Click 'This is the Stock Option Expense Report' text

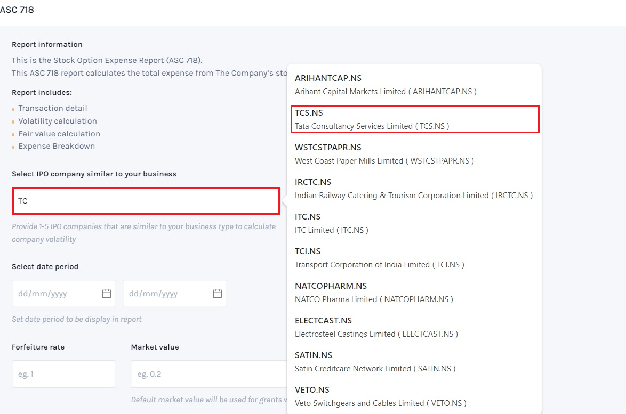(x=107, y=60)
